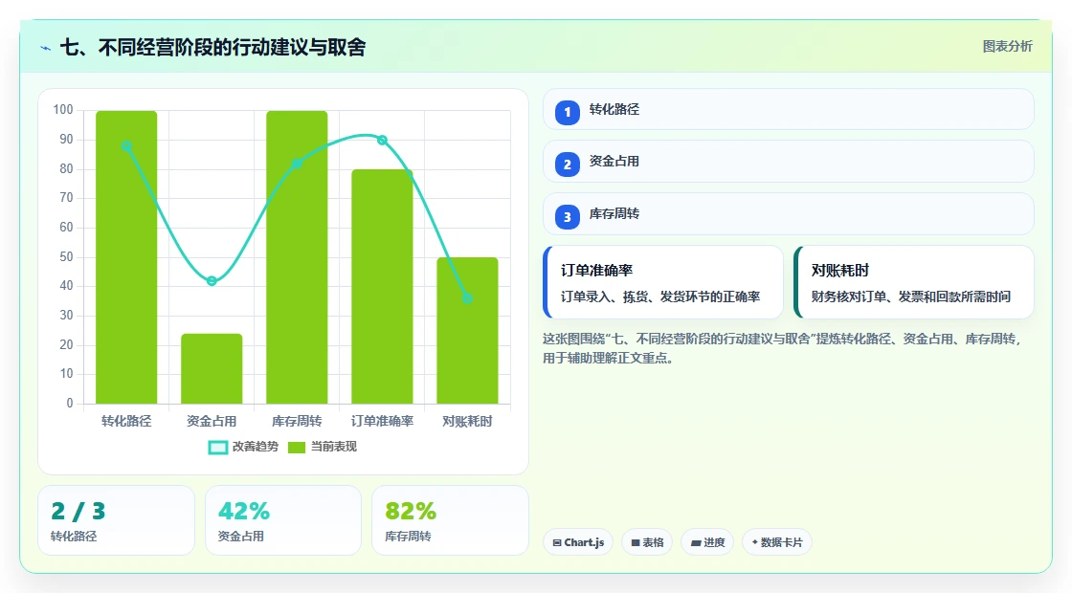Click the 当前表现 legend label
The width and height of the screenshot is (1072, 593).
(334, 447)
